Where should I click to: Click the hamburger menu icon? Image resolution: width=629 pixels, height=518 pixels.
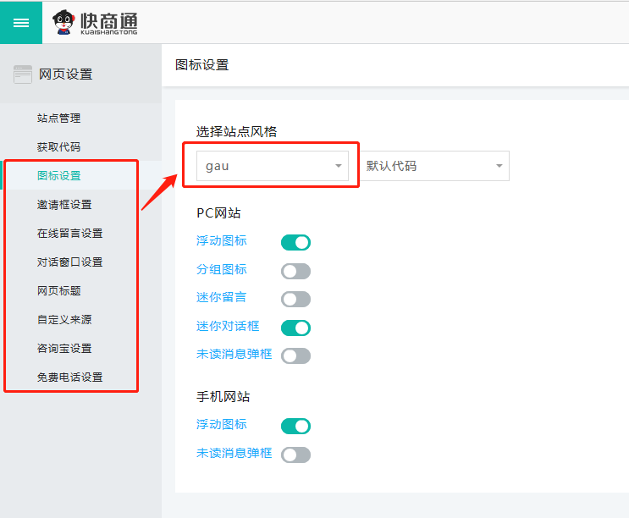(20, 22)
